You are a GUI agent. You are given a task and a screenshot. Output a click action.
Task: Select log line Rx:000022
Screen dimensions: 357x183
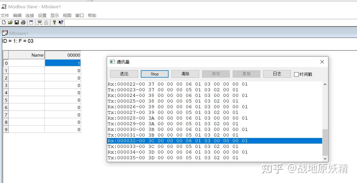point(215,84)
